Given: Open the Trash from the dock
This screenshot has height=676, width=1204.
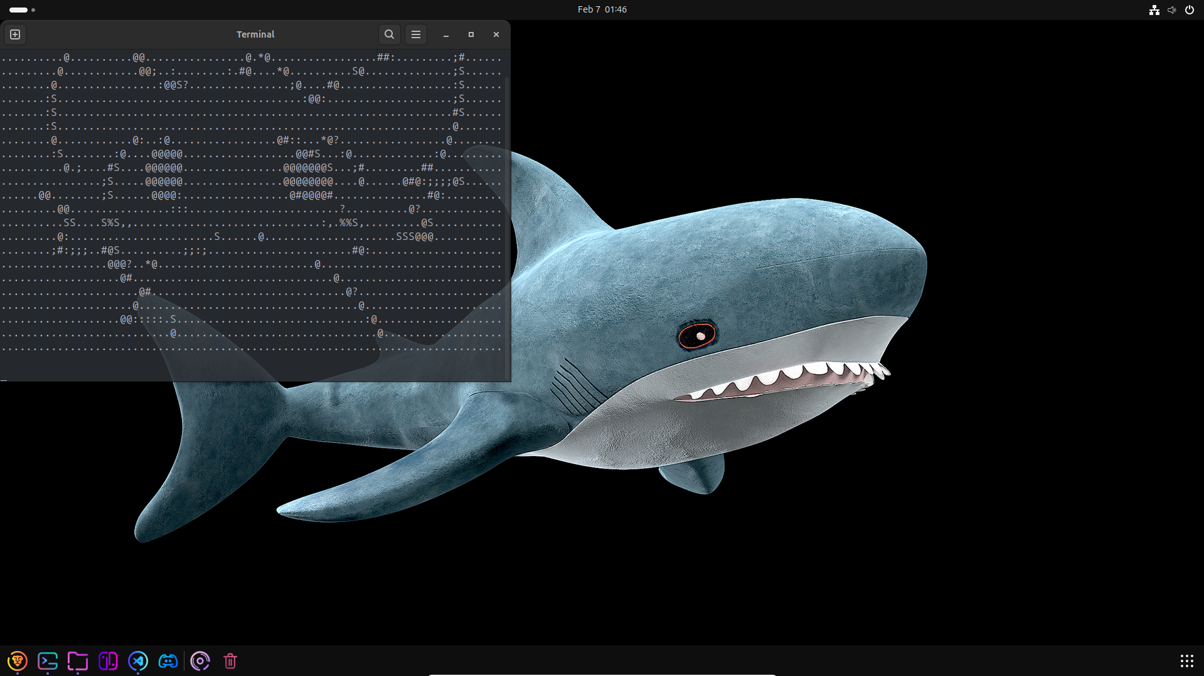Looking at the screenshot, I should (230, 661).
